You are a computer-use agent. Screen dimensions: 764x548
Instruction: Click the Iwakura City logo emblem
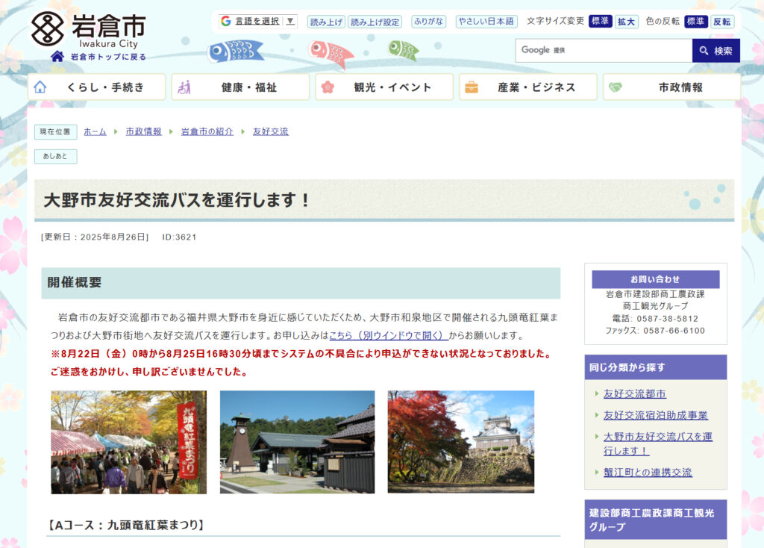(x=47, y=28)
